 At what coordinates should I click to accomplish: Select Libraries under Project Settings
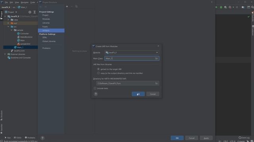(46, 23)
